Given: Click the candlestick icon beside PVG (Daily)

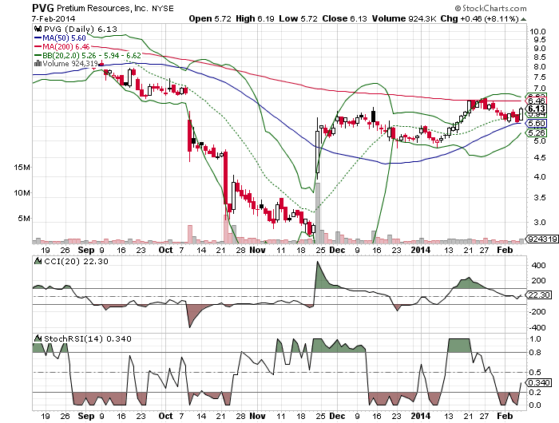Looking at the screenshot, I should 37,30.
